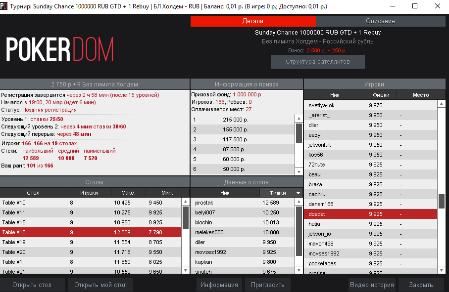Switch to the Описание tab
Viewport: 449px width, 292px height.
tap(380, 21)
